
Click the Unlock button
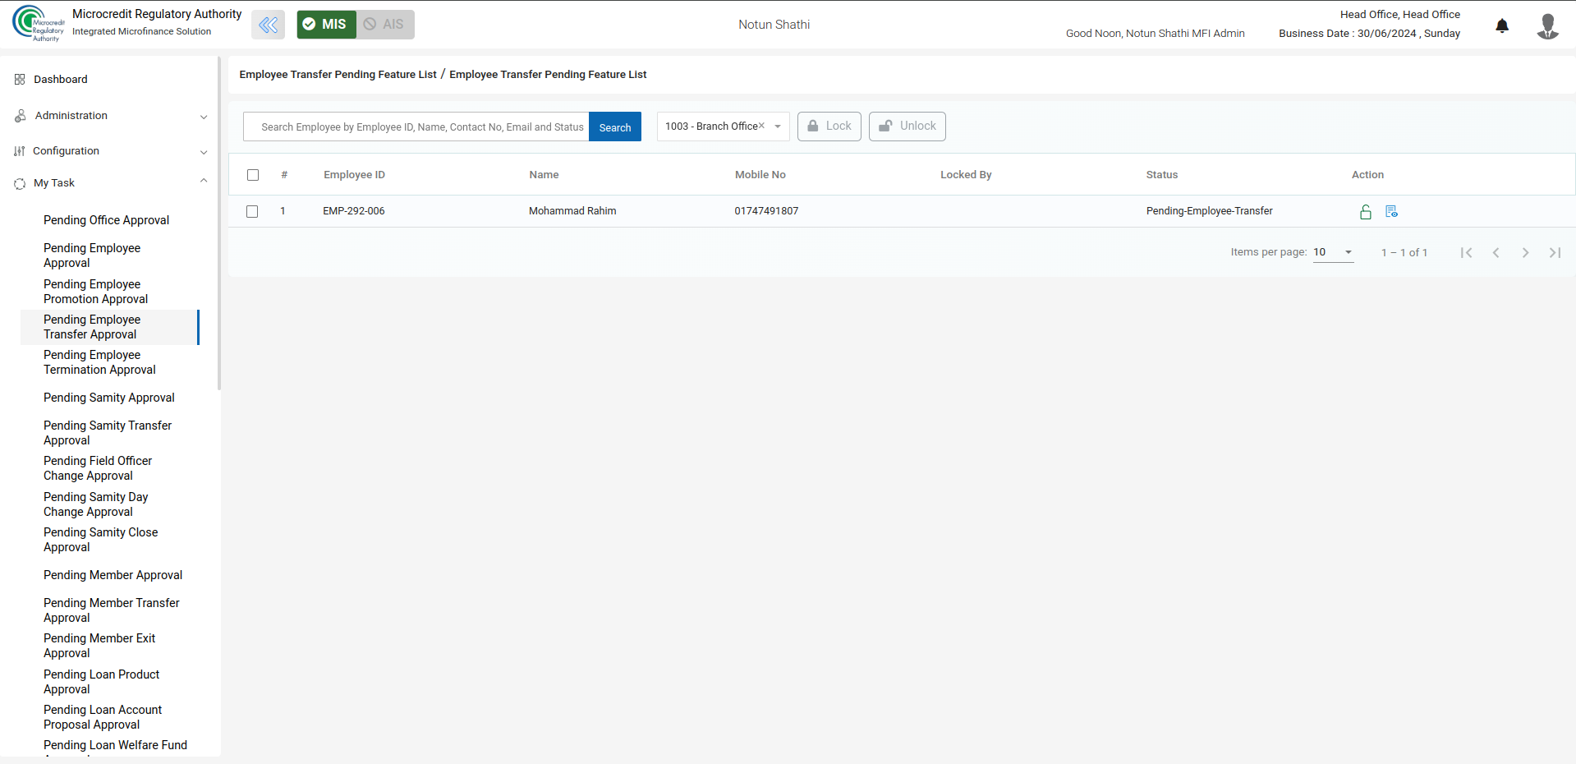(x=907, y=127)
